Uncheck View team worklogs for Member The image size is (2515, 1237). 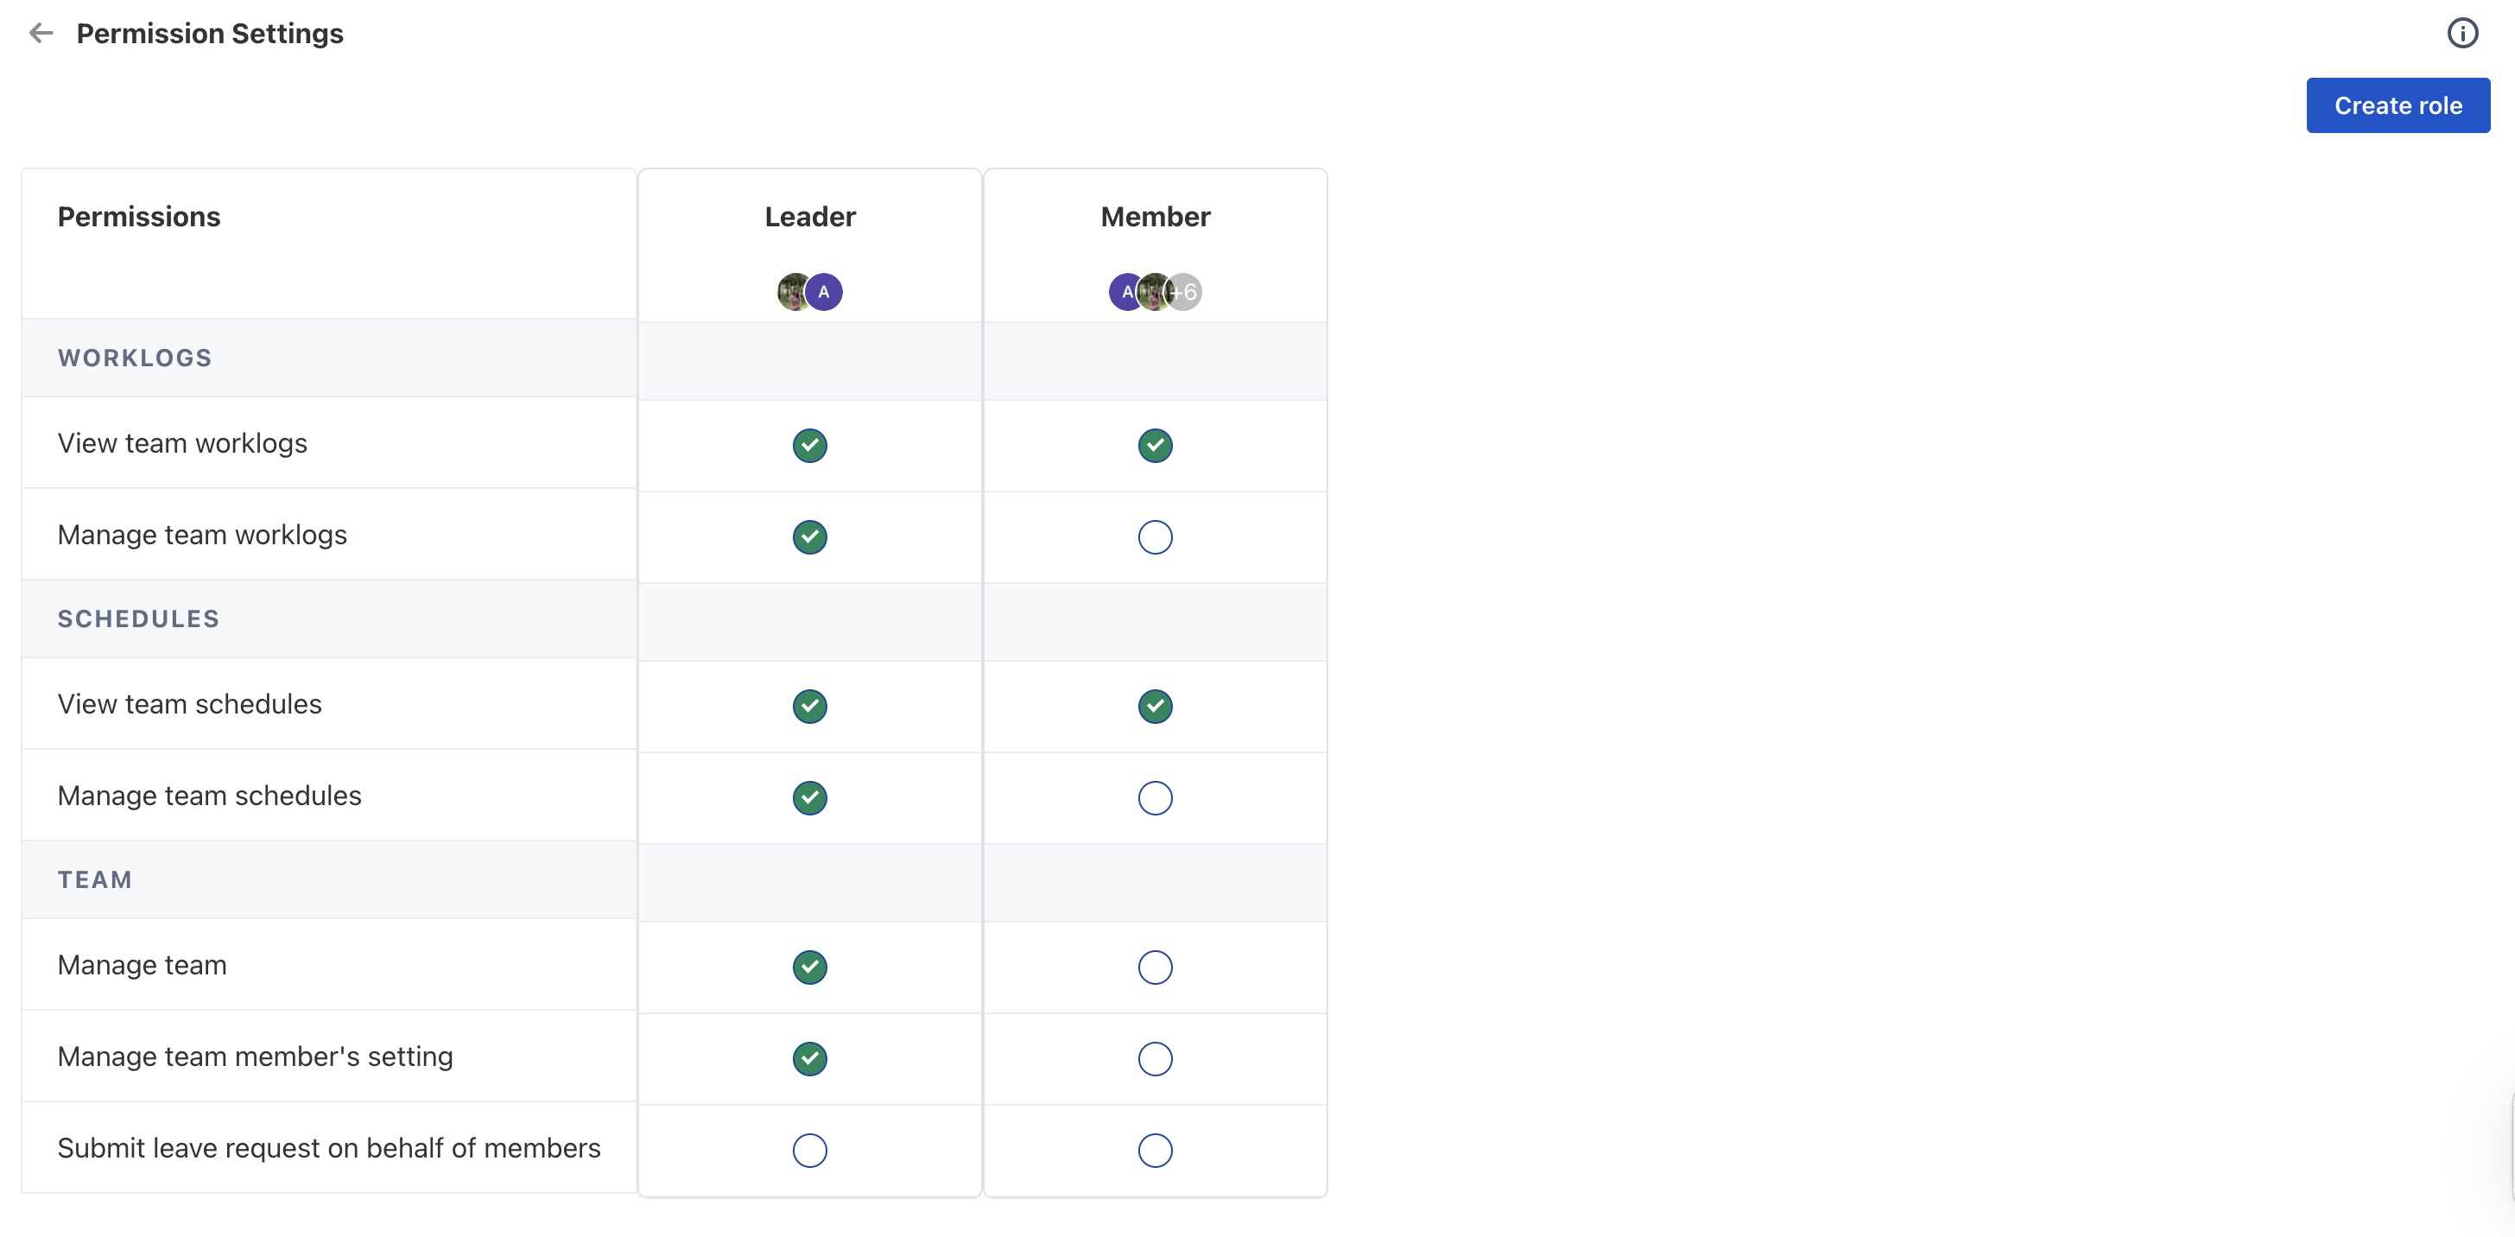point(1155,445)
